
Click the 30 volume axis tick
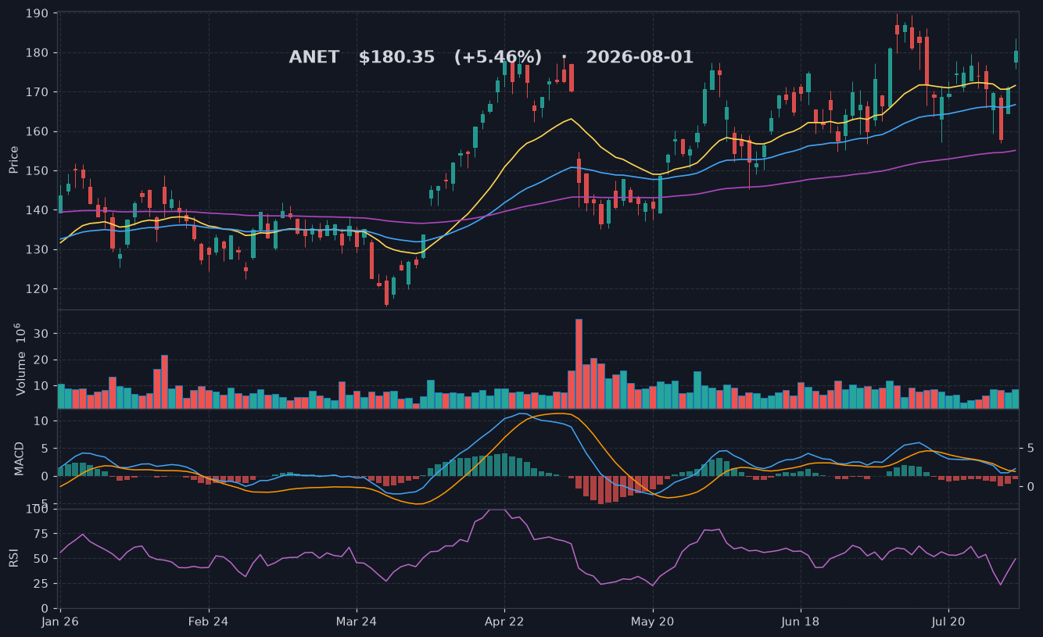click(x=43, y=333)
